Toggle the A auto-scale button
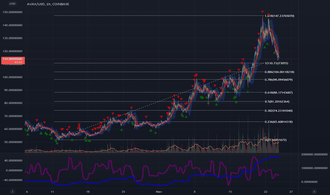Viewport: 330px width, 195px height. 314,191
